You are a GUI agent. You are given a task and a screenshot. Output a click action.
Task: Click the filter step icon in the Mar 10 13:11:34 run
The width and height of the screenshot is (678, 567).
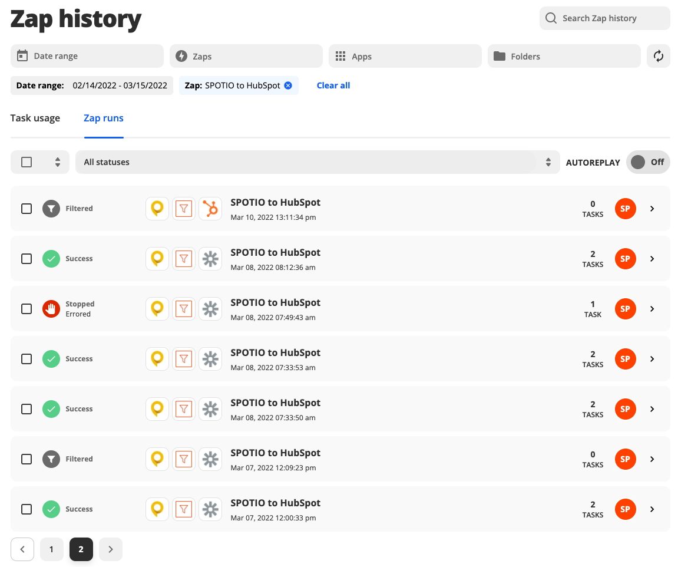[184, 209]
